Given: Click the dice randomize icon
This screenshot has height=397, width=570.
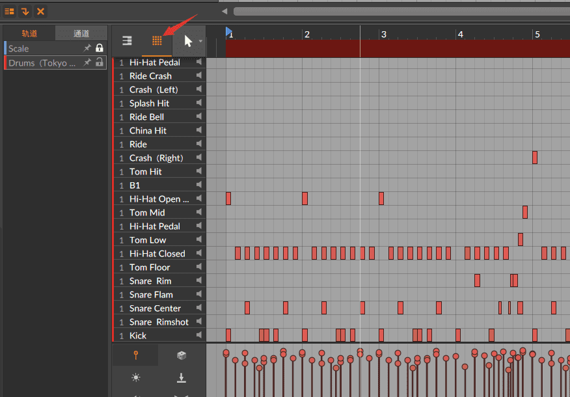Looking at the screenshot, I should (x=182, y=355).
